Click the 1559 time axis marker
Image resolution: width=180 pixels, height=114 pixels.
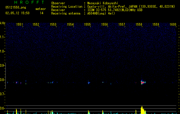(156, 25)
